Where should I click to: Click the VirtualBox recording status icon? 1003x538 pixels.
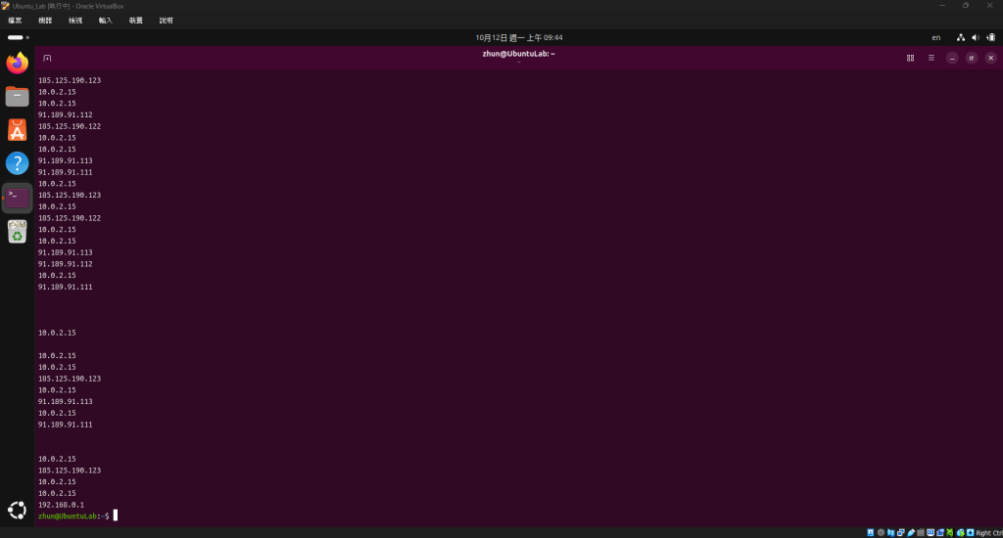pyautogui.click(x=940, y=532)
